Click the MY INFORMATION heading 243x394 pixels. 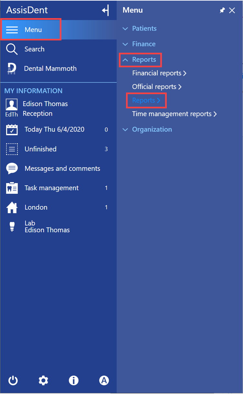[x=33, y=91]
